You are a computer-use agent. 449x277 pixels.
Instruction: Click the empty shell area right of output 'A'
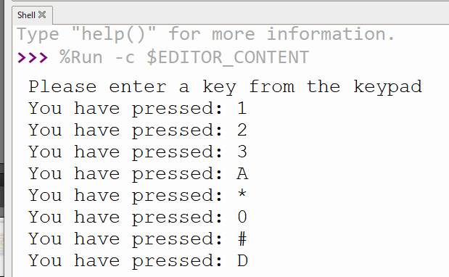[x=344, y=174]
